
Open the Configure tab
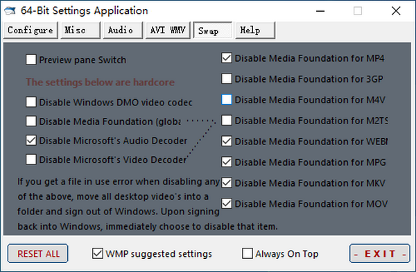tap(31, 31)
